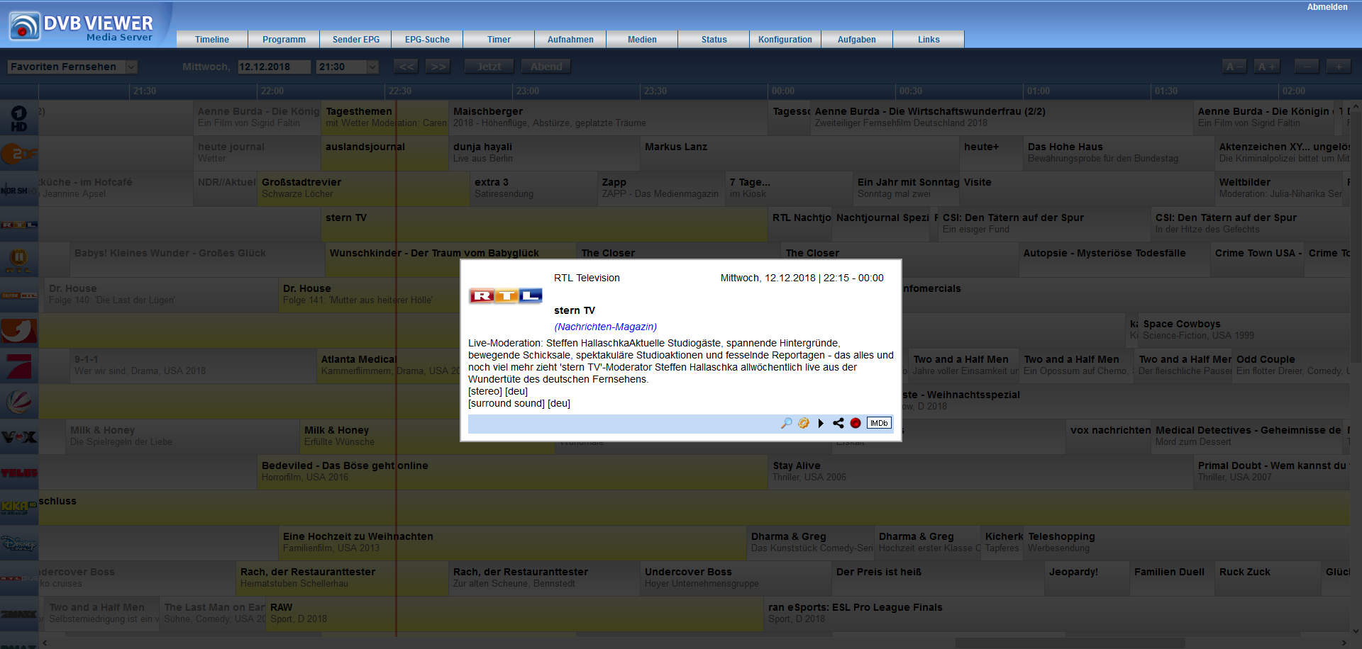1362x649 pixels.
Task: Select the ProSieben MAXX channel logo
Action: coord(19,614)
